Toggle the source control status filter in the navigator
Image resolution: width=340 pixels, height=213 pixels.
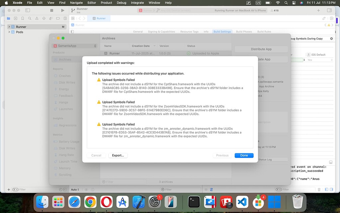pos(65,189)
